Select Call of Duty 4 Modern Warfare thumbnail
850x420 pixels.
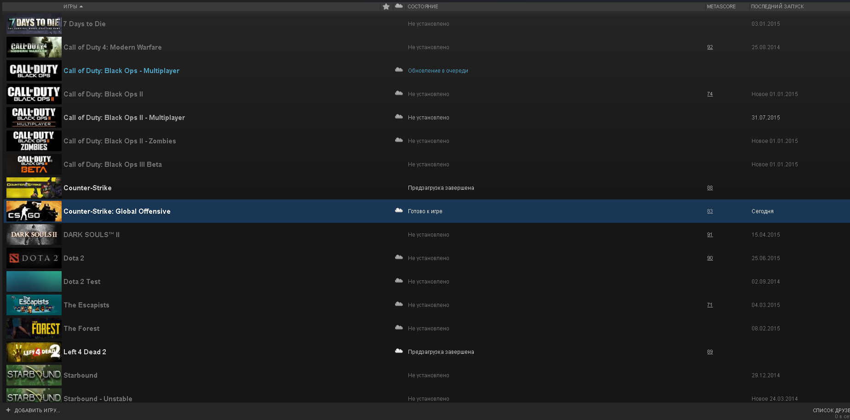(34, 47)
